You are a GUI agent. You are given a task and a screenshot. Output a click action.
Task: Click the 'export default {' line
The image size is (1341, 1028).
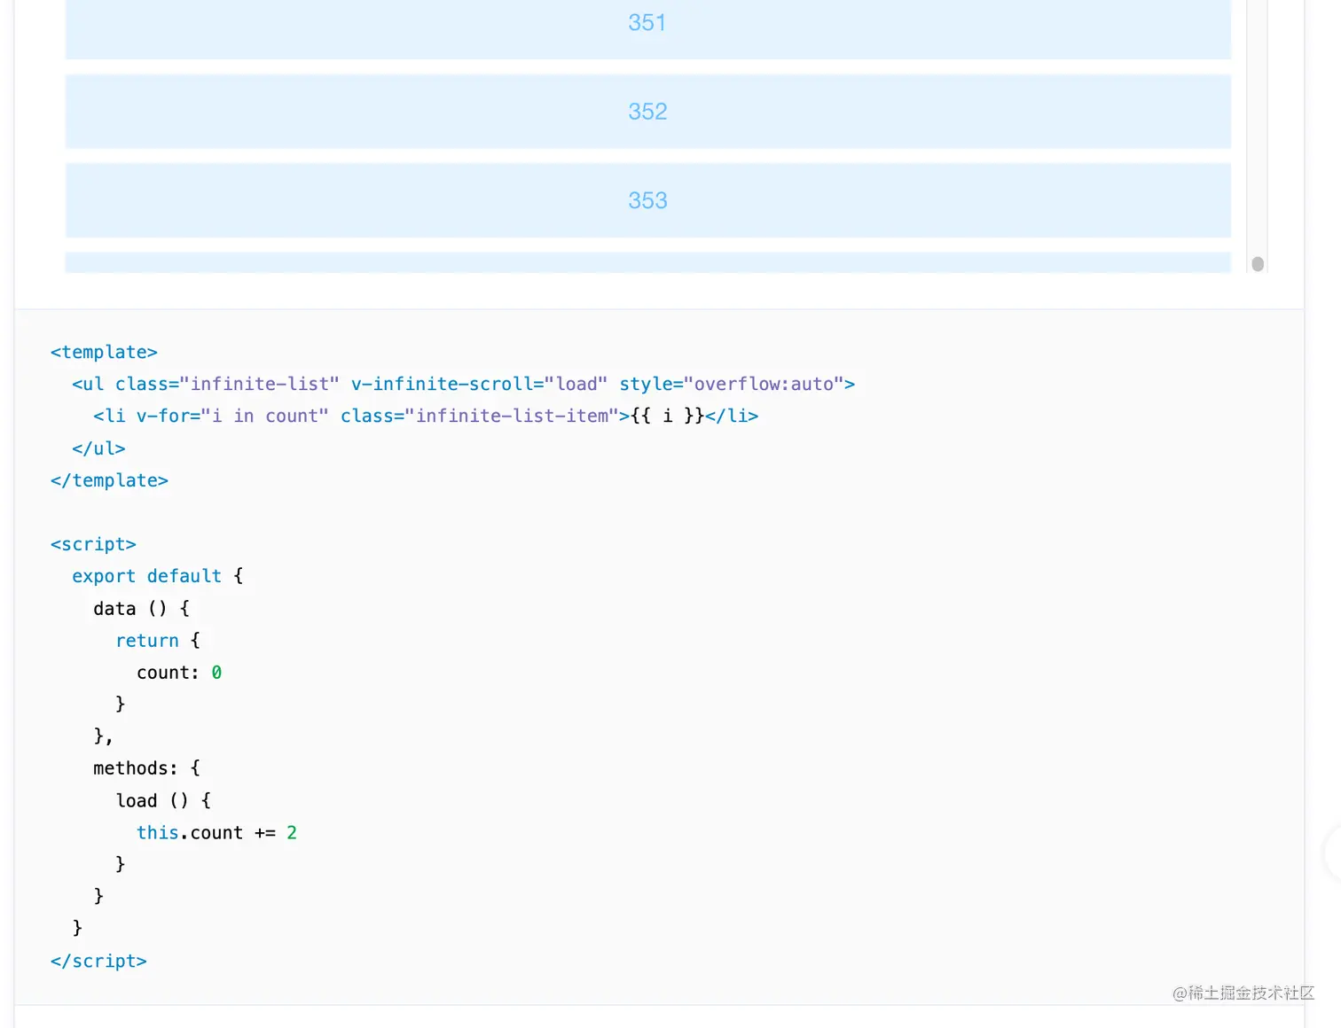click(x=158, y=576)
